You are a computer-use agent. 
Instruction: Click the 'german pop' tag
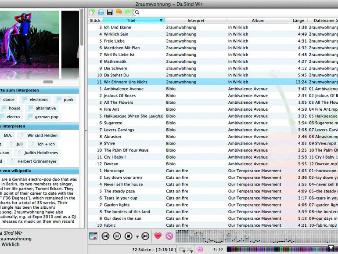click(x=47, y=117)
